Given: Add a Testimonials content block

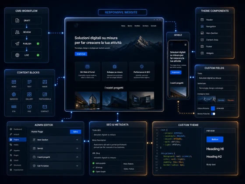Looking at the screenshot, I should [45, 96].
